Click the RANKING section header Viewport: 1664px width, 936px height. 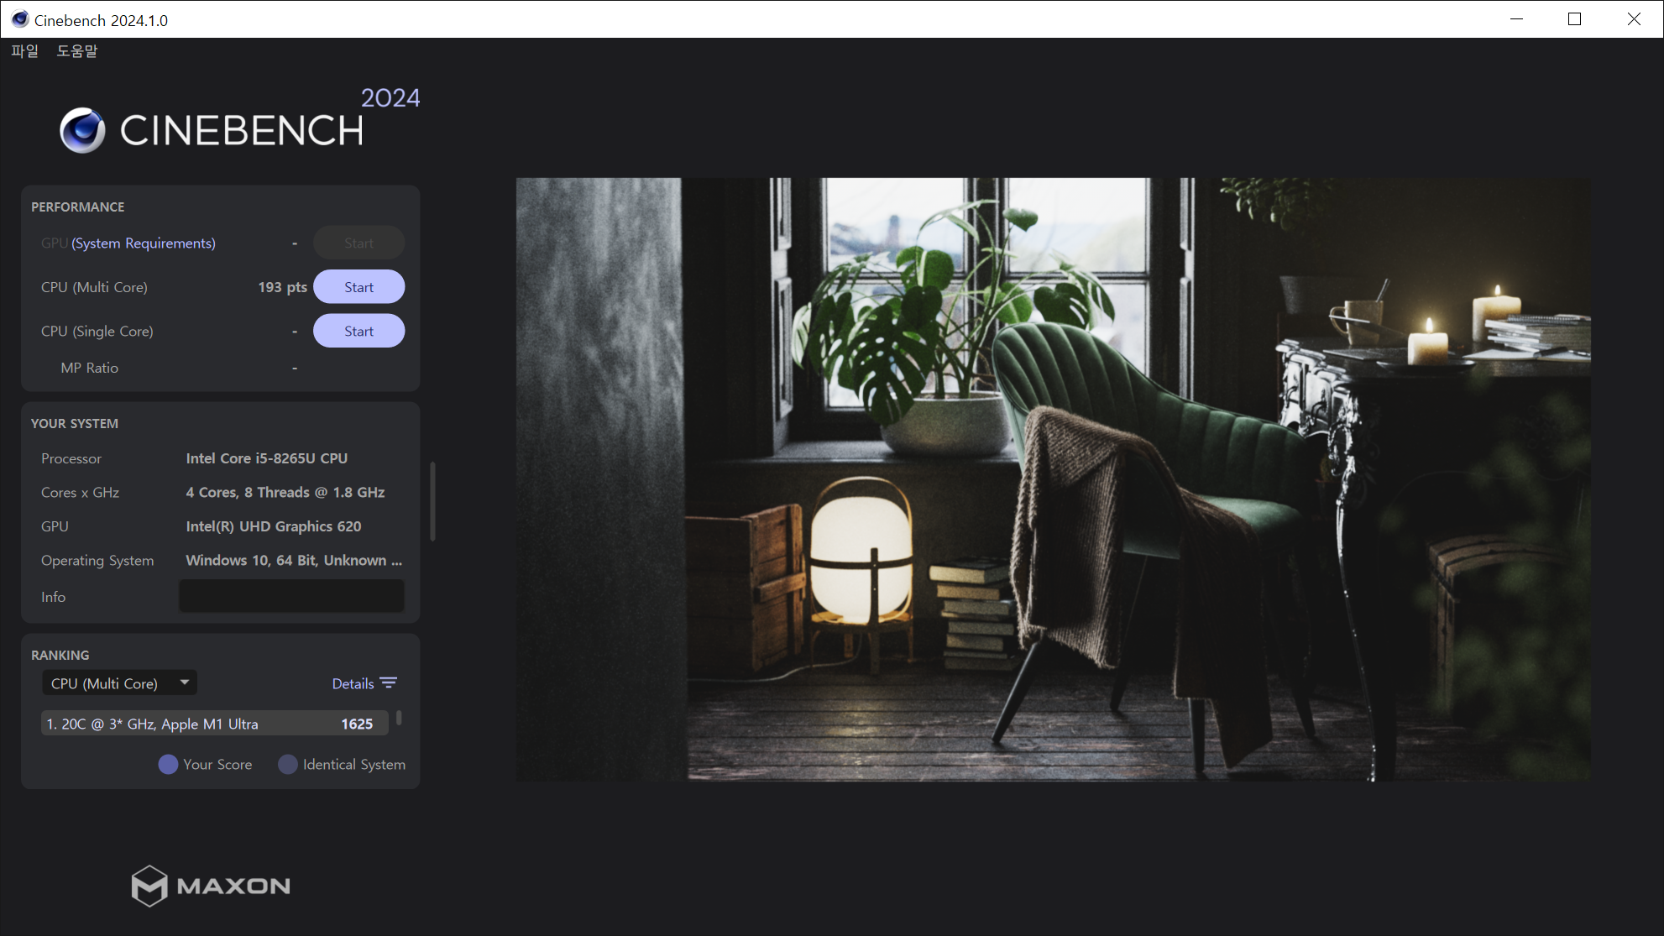coord(60,655)
